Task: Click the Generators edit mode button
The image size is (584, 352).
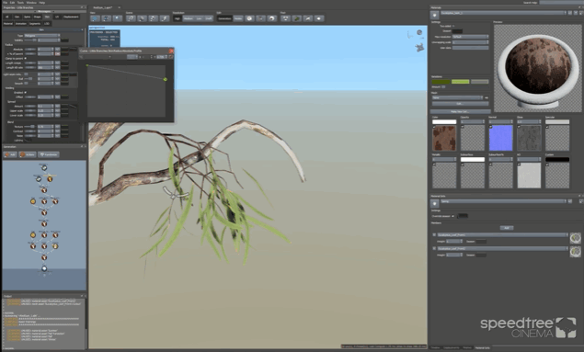Action: click(x=224, y=18)
